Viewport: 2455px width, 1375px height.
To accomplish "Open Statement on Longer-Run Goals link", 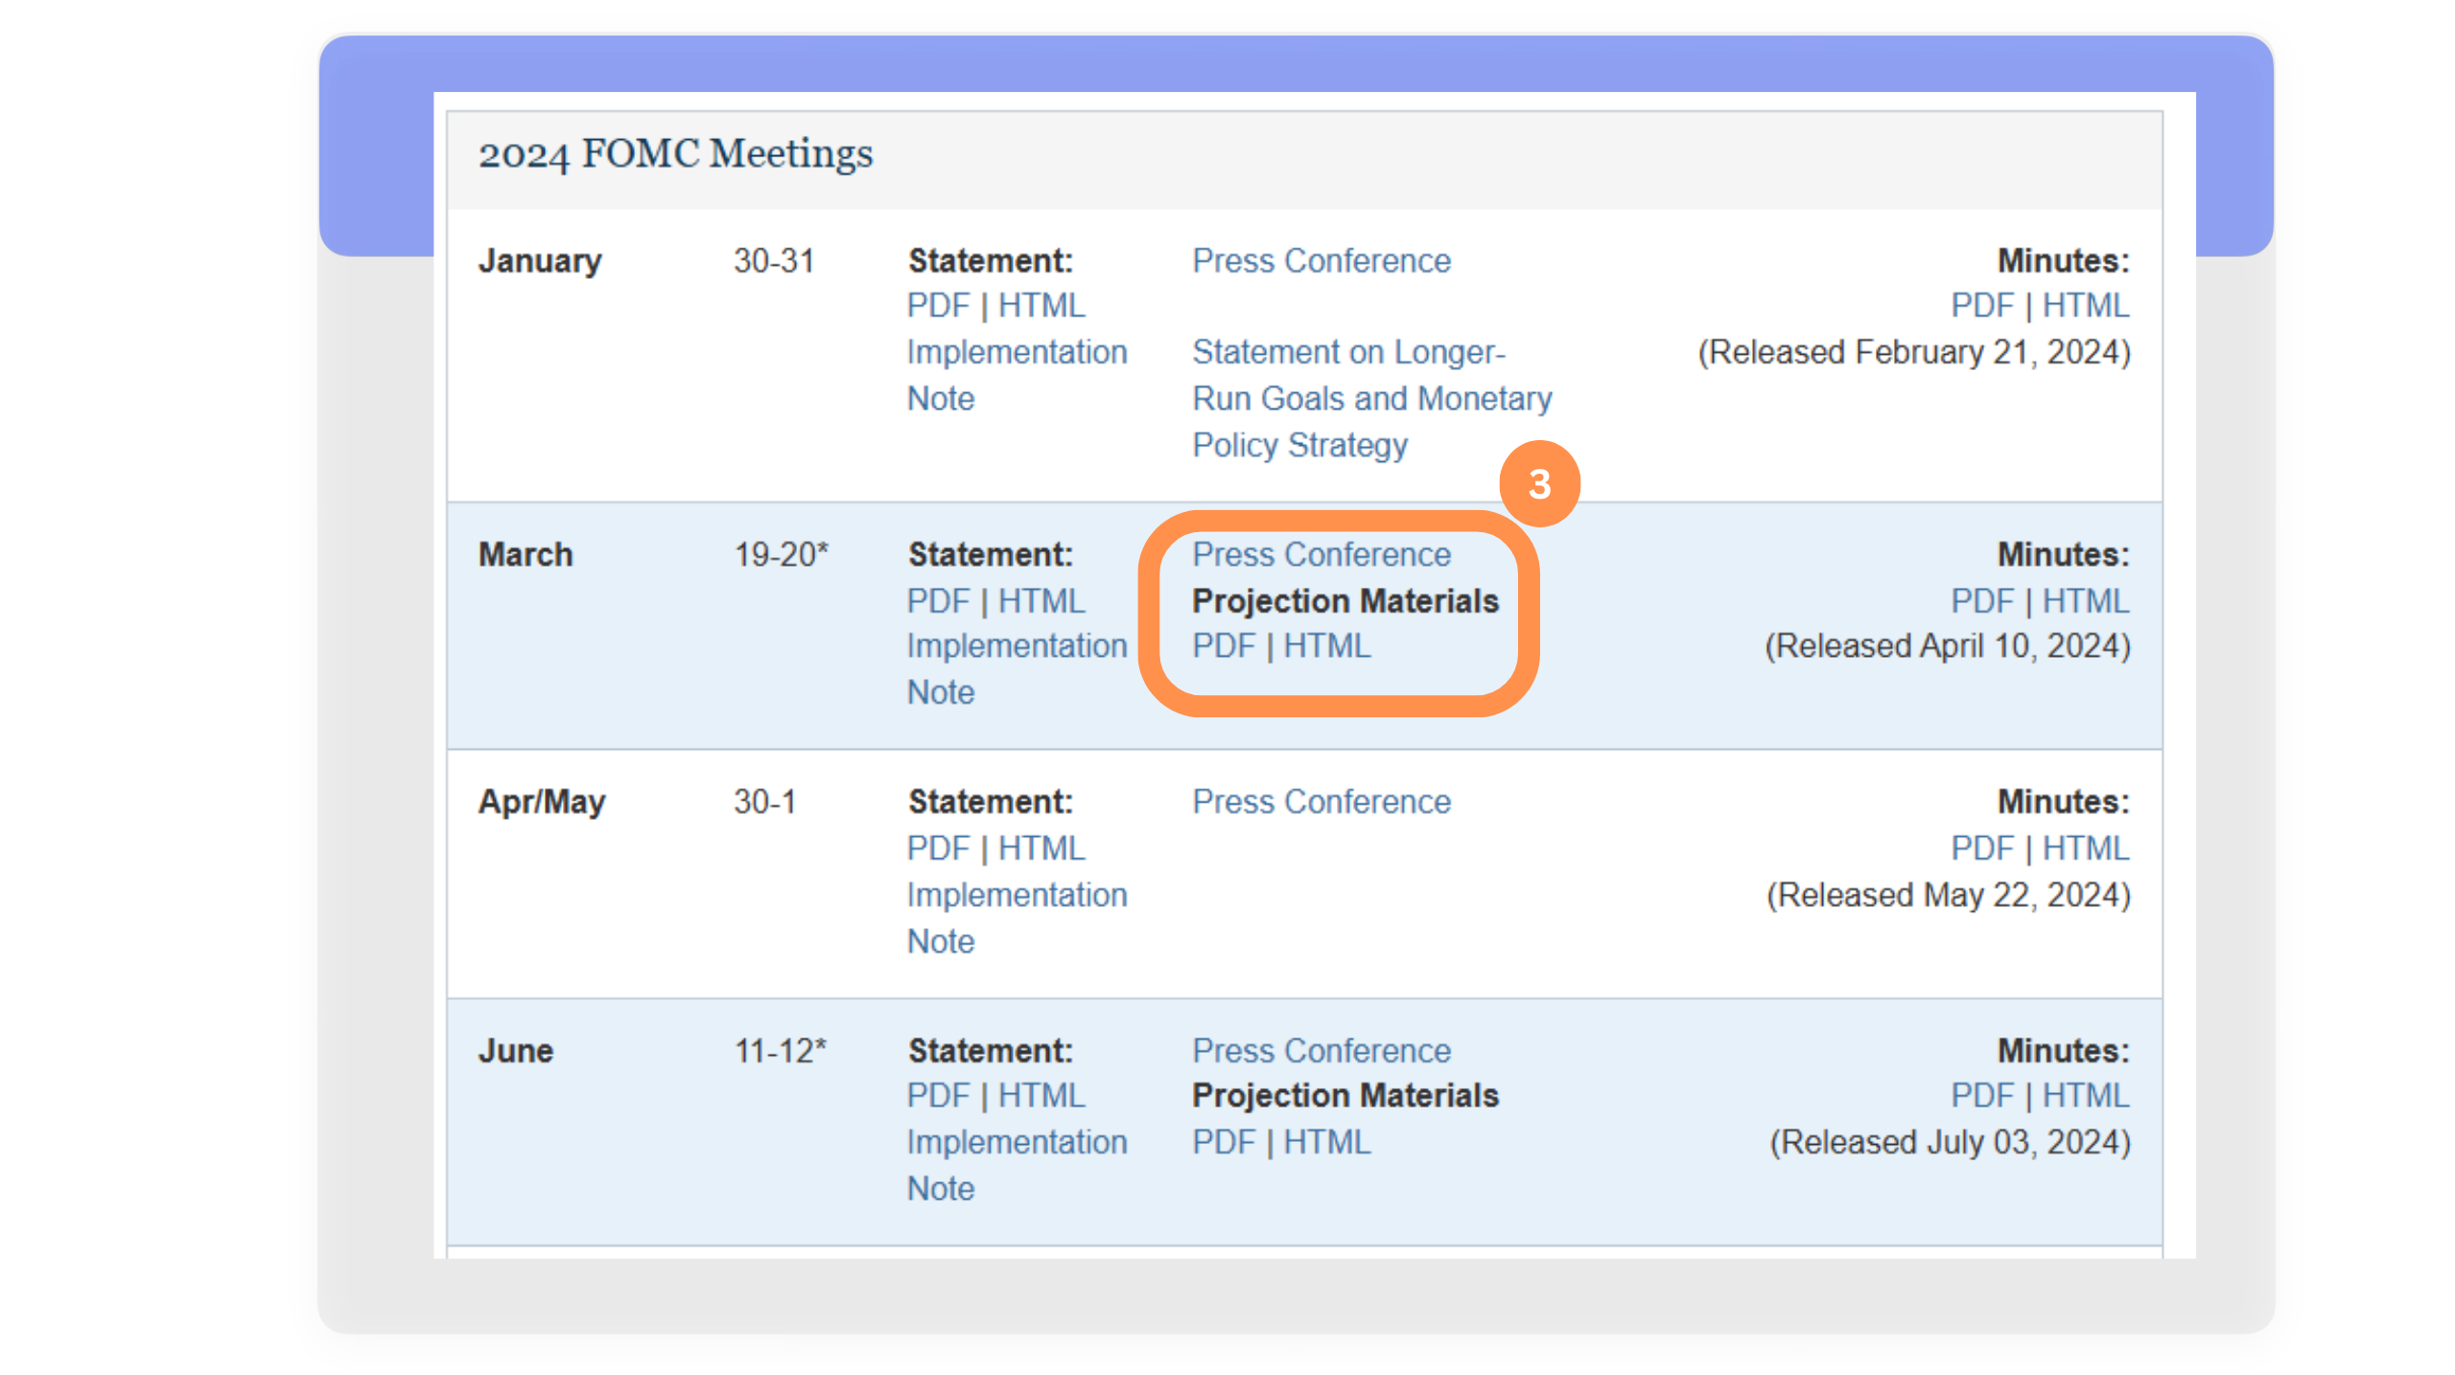I will tap(1371, 399).
